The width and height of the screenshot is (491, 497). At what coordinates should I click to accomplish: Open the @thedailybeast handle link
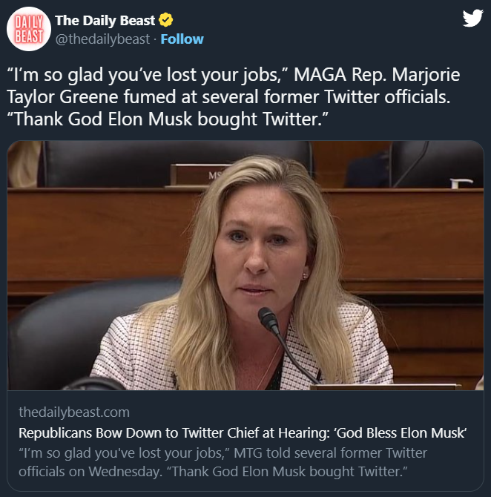point(102,39)
